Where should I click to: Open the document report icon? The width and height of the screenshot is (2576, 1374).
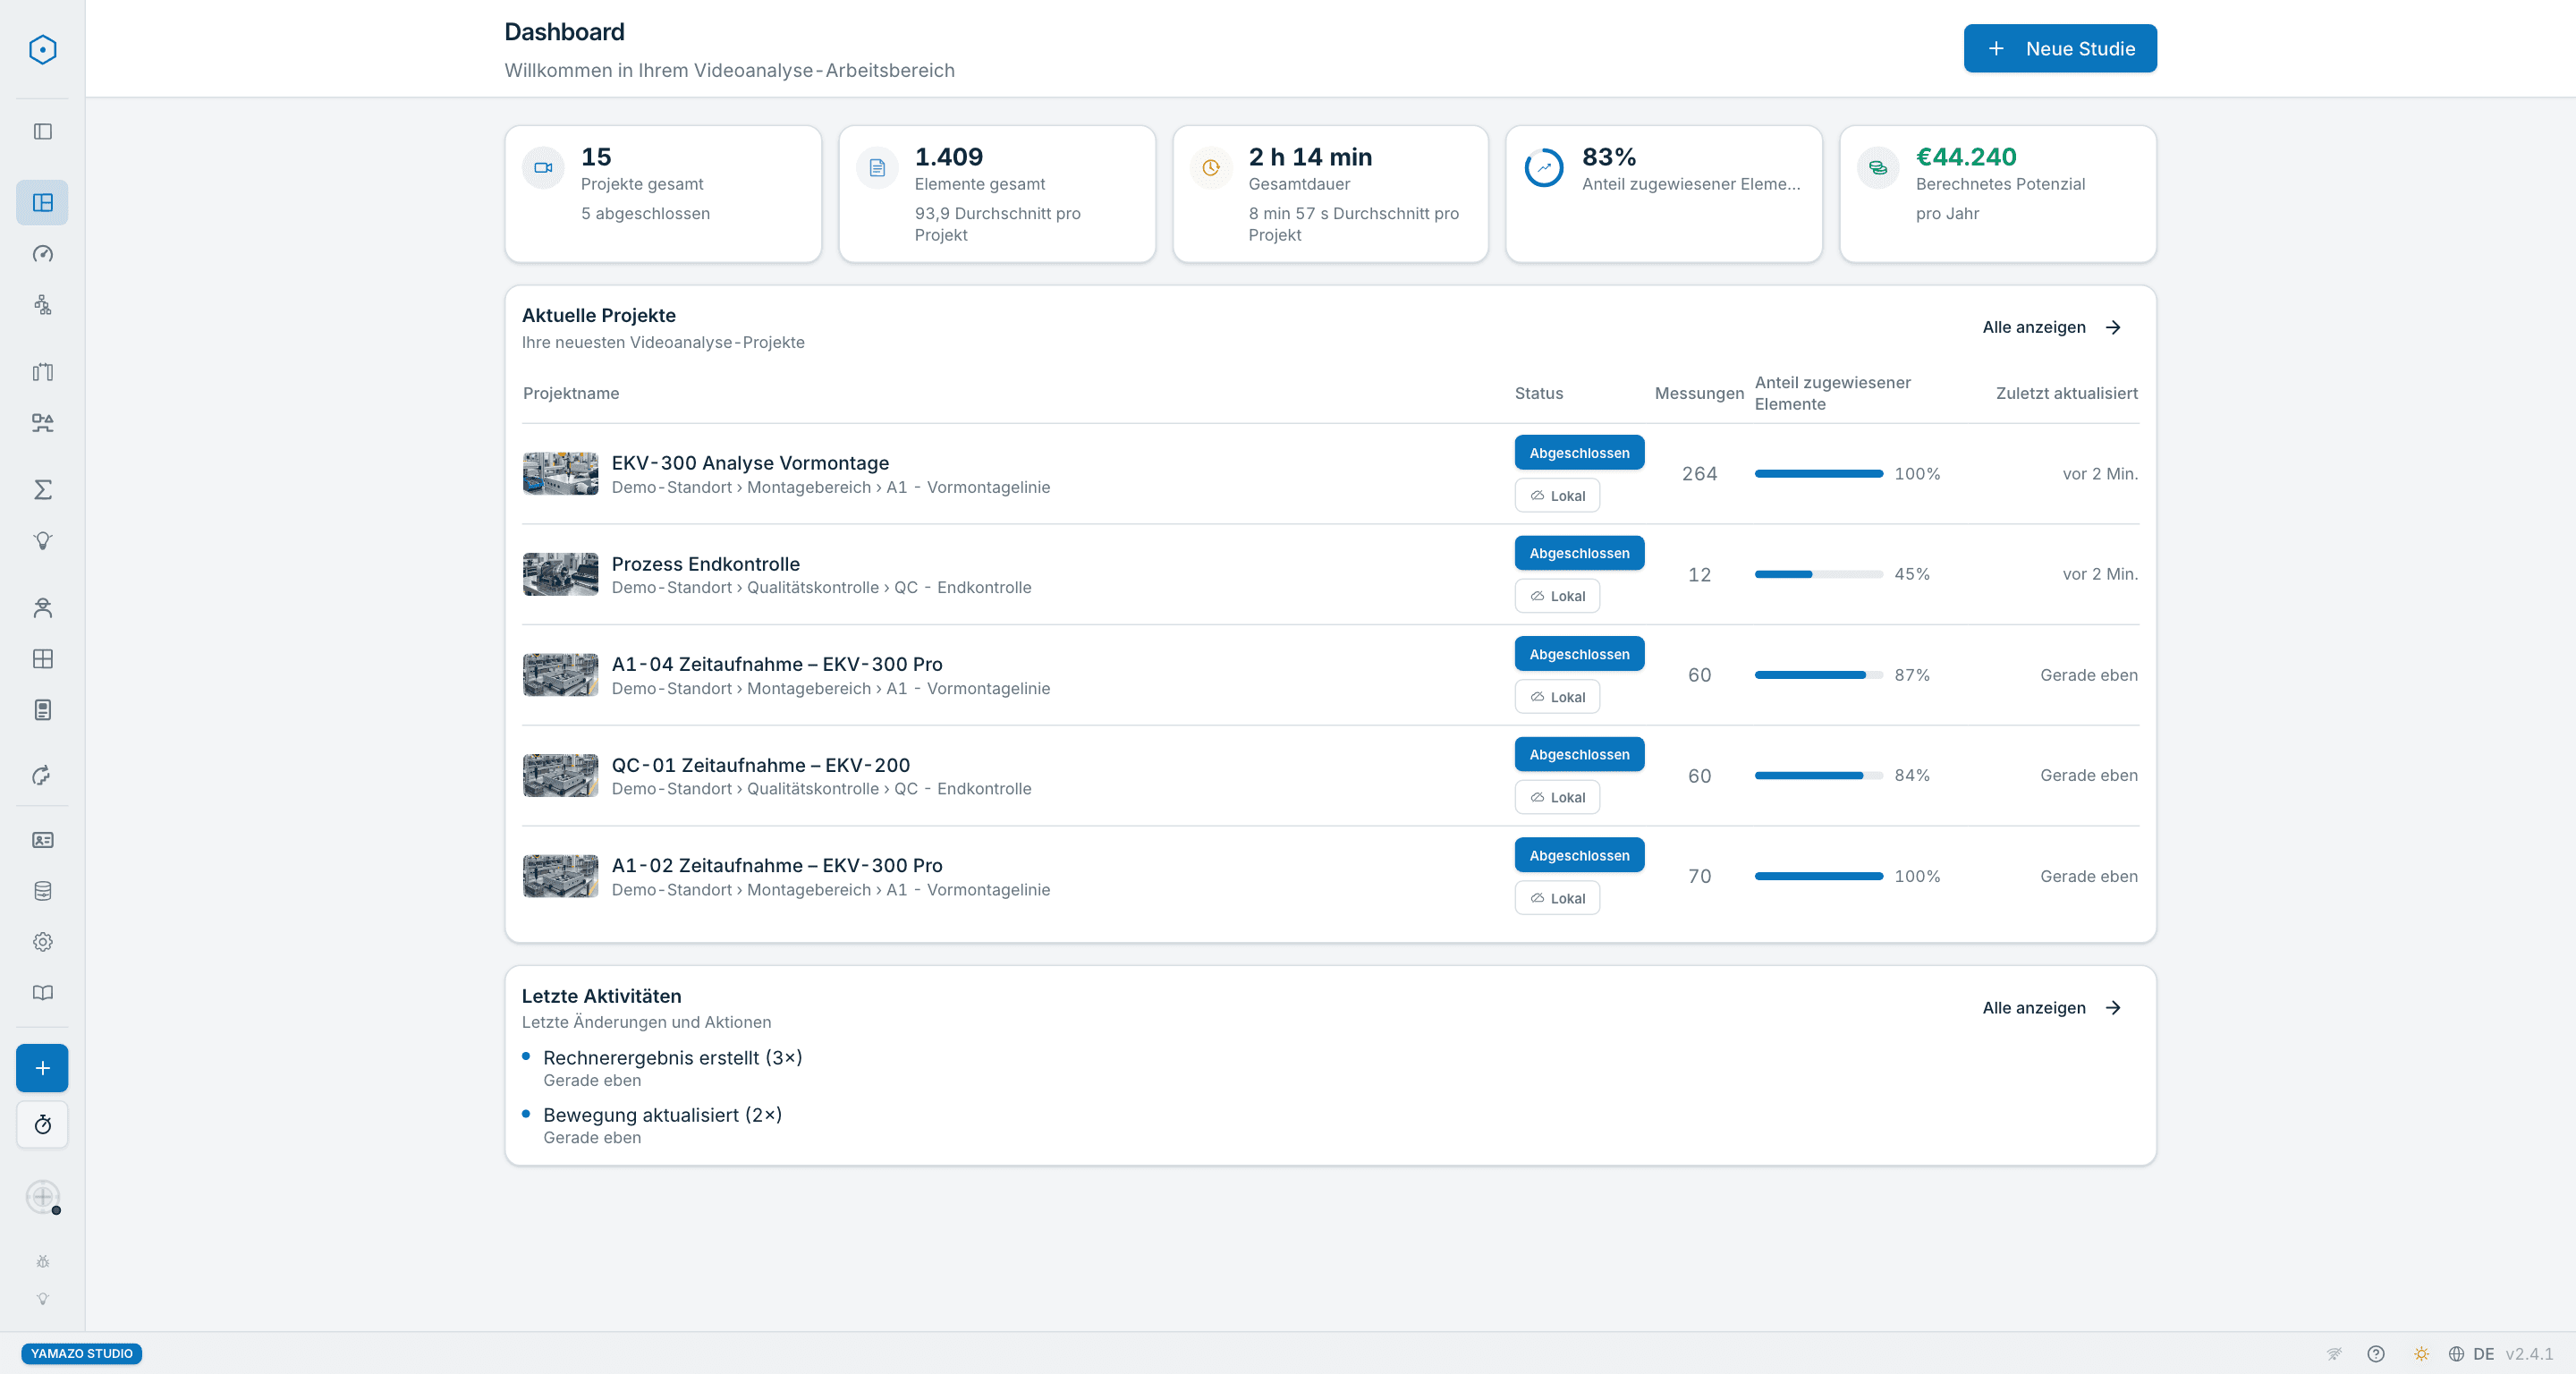[42, 710]
